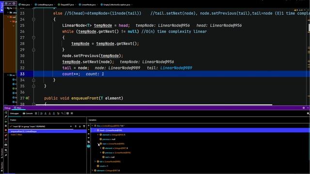The height and width of the screenshot is (174, 310).
Task: Click the camera thread dump icon
Action: (x=6, y=145)
